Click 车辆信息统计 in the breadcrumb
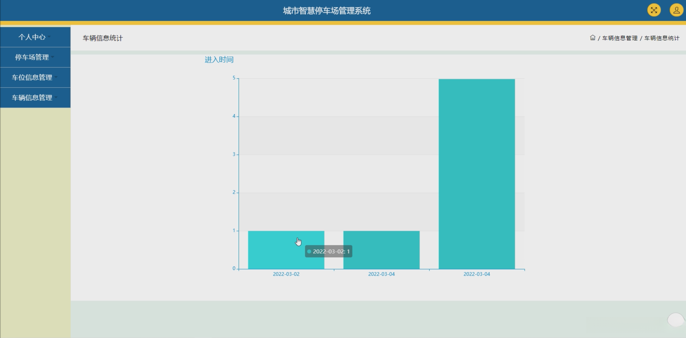 coord(662,38)
